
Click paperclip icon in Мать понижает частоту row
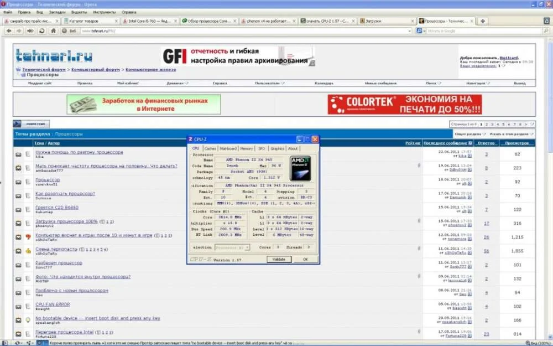(419, 165)
